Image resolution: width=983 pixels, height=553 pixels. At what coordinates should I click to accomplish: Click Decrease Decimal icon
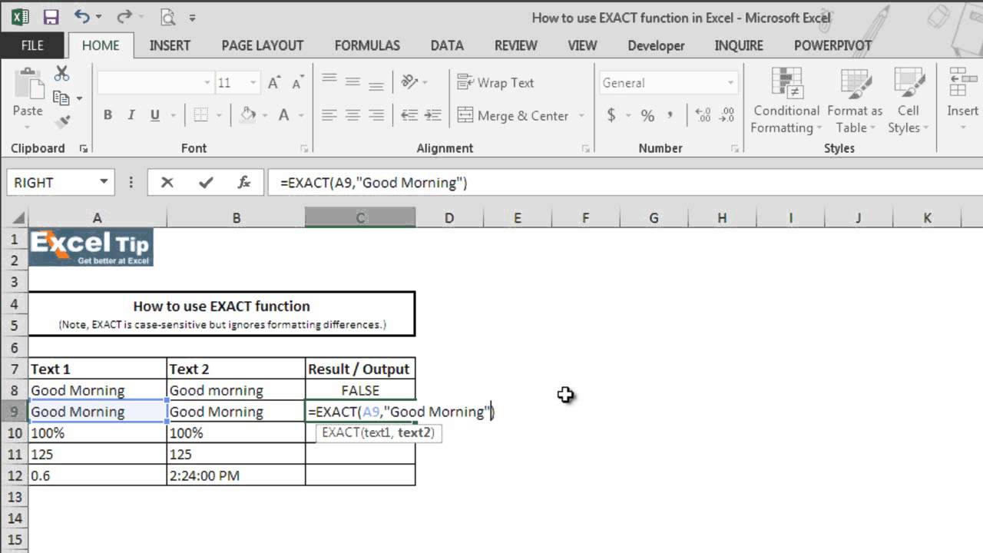pyautogui.click(x=728, y=115)
